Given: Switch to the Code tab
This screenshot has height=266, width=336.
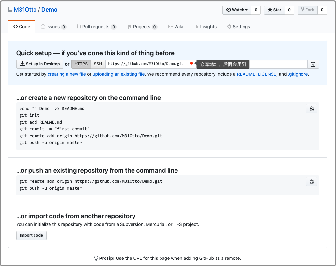Looking at the screenshot, I should 21,27.
